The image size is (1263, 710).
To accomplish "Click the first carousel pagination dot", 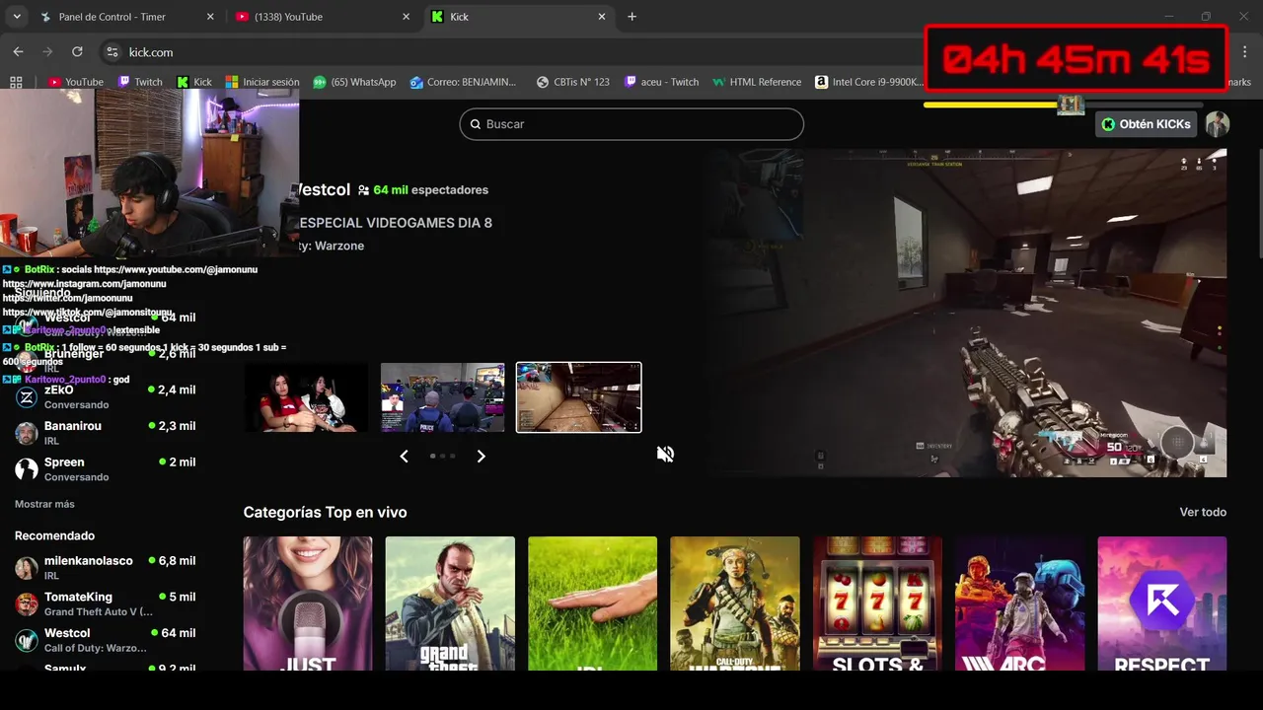I will tap(432, 456).
